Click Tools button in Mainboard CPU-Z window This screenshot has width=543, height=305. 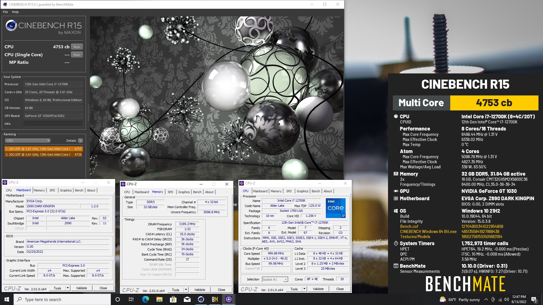pos(57,288)
